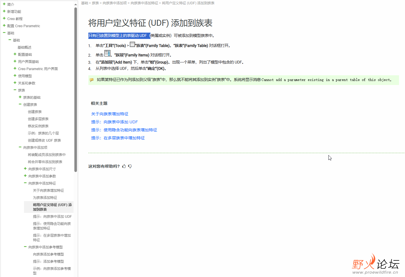The height and width of the screenshot is (277, 405).
Task: Select tree item 示例：族表的几个层
Action: [x=43, y=133]
